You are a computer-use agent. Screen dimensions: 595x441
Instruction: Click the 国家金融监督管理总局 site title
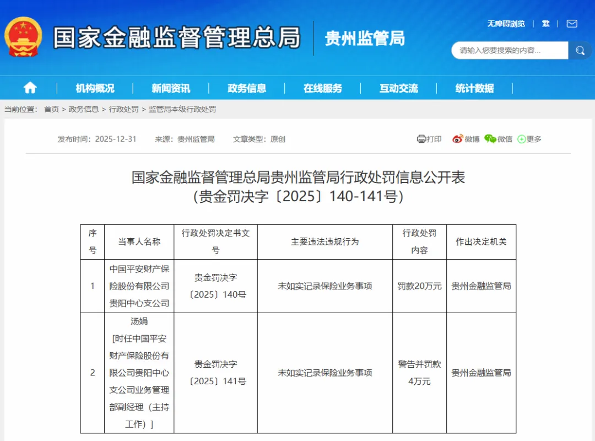point(177,37)
